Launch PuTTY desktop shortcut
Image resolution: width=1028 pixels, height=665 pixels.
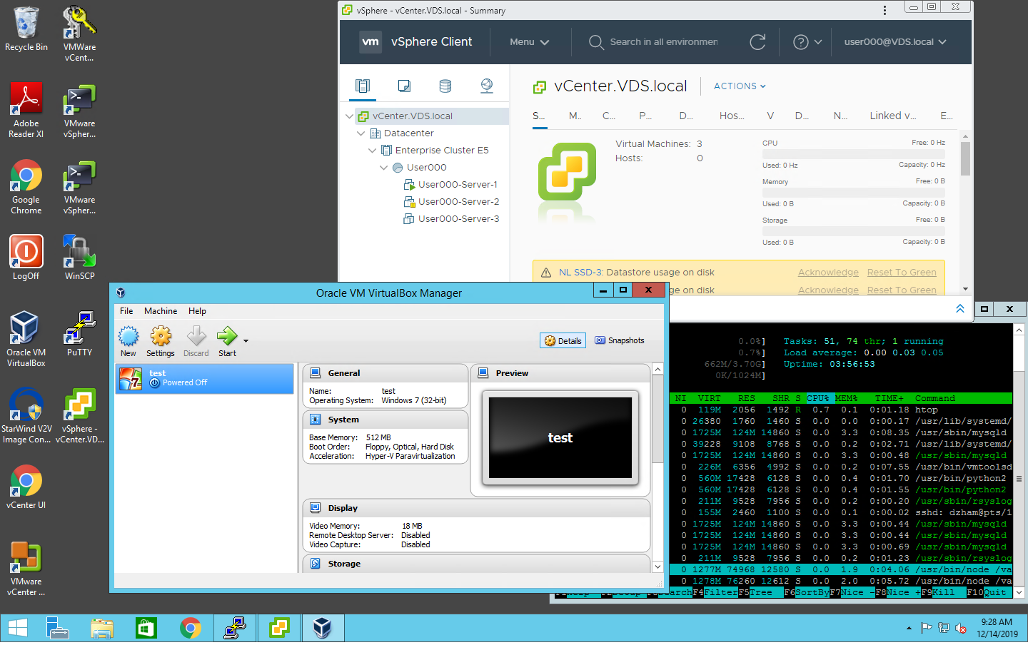click(x=79, y=334)
